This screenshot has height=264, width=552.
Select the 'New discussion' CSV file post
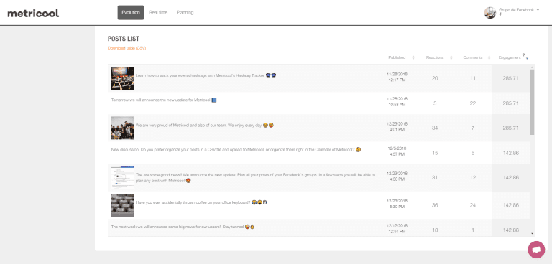point(236,150)
